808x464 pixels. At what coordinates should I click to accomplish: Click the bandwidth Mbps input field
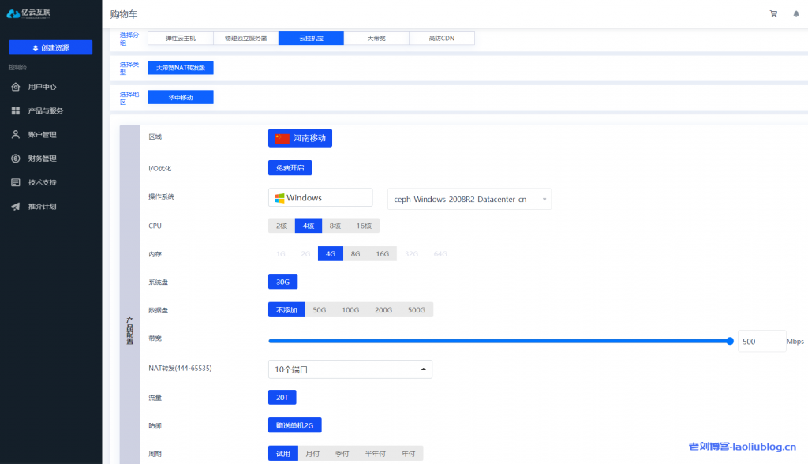[761, 342]
